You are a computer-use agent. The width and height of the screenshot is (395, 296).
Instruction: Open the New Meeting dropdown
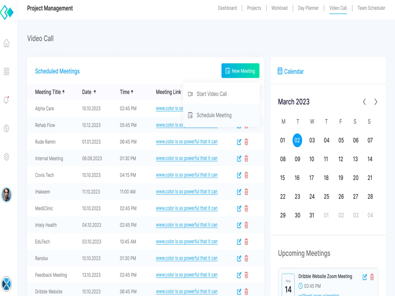(x=240, y=71)
